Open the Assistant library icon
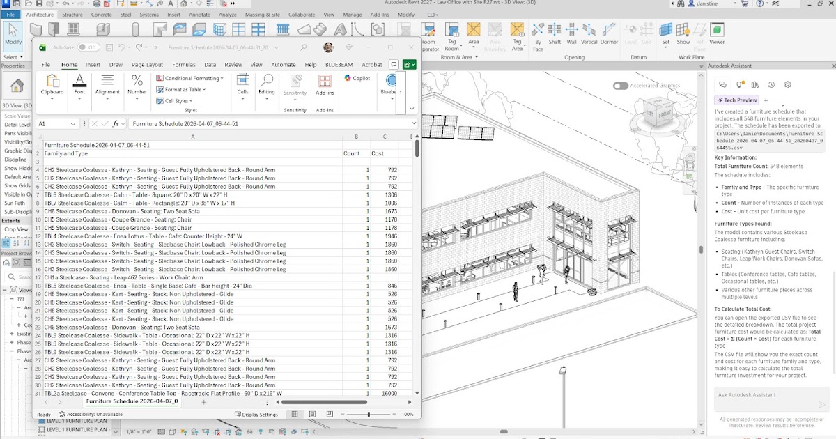Viewport: 836px width, 439px height. pos(756,84)
